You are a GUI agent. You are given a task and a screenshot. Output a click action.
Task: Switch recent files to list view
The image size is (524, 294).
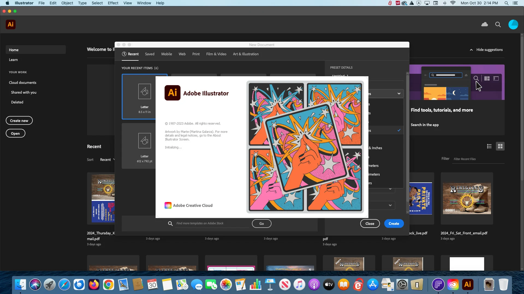[489, 146]
